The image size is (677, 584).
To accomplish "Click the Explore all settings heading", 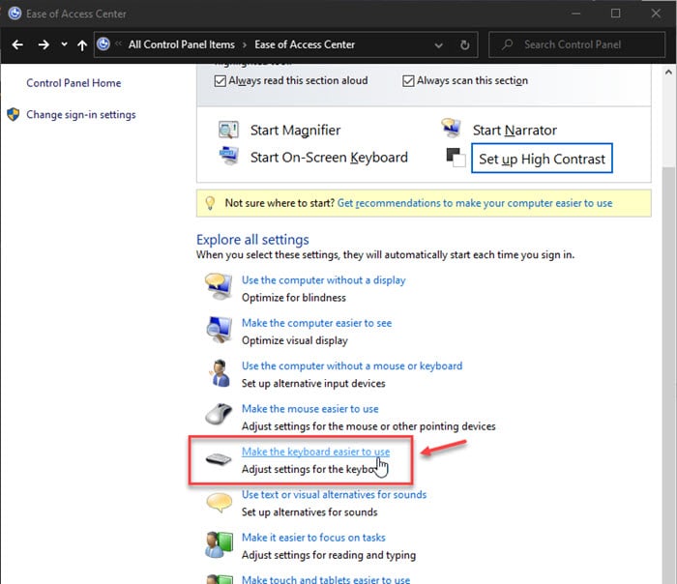I will (252, 240).
